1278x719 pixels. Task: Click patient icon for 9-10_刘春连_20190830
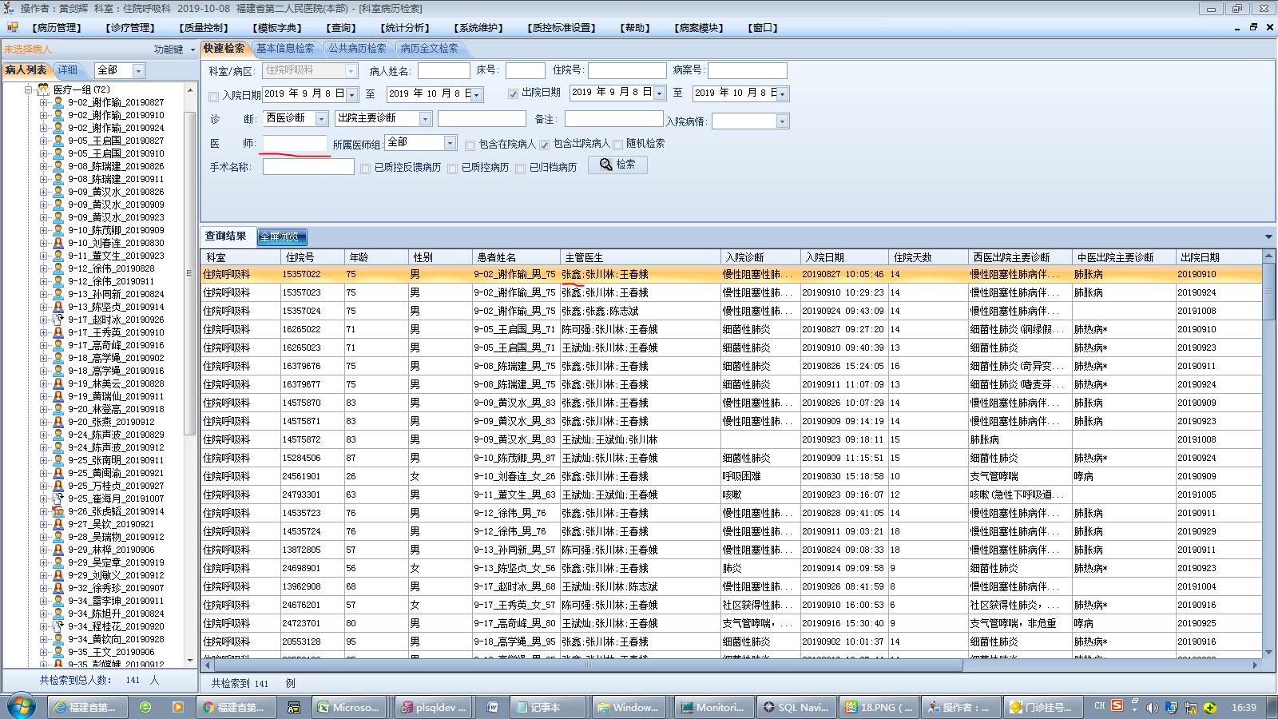pos(58,243)
